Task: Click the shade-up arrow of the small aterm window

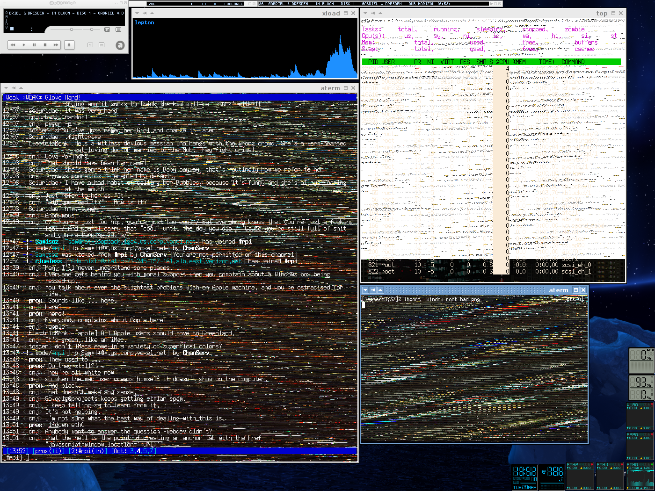Action: coord(380,290)
